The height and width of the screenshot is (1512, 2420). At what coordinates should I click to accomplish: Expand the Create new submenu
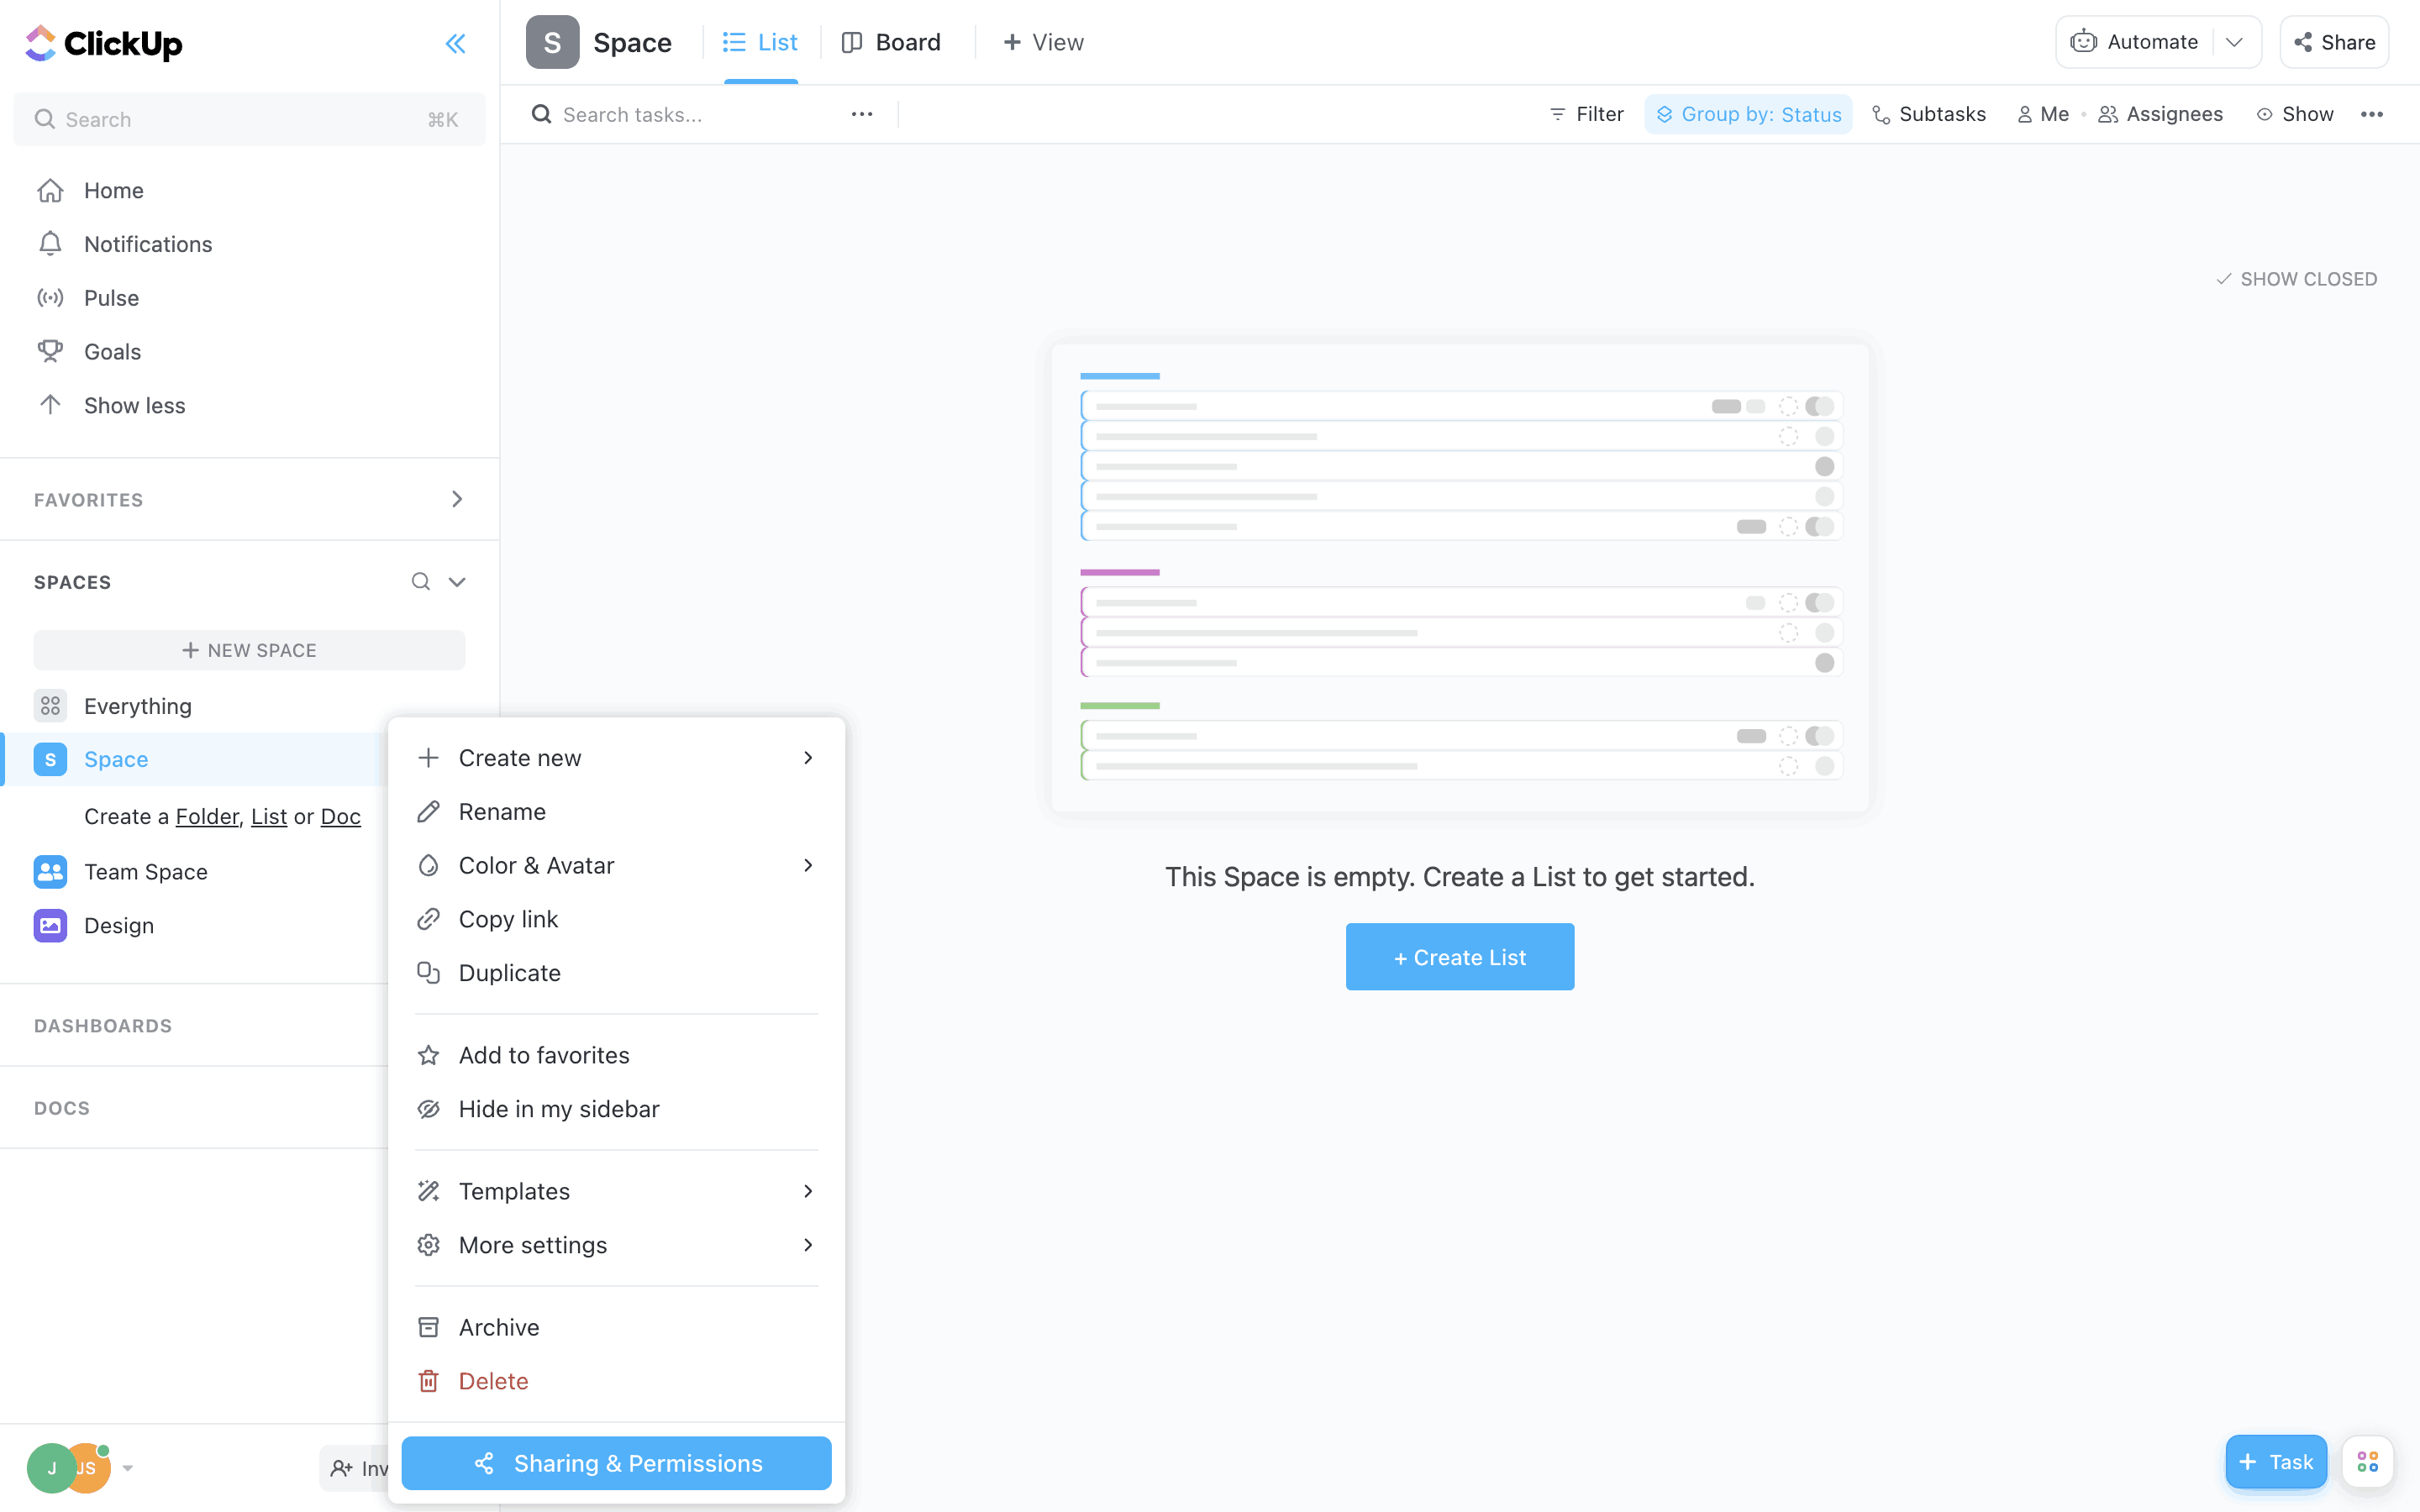click(x=616, y=758)
